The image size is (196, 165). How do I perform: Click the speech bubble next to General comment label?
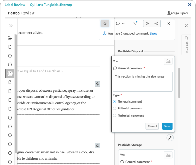click(115, 68)
